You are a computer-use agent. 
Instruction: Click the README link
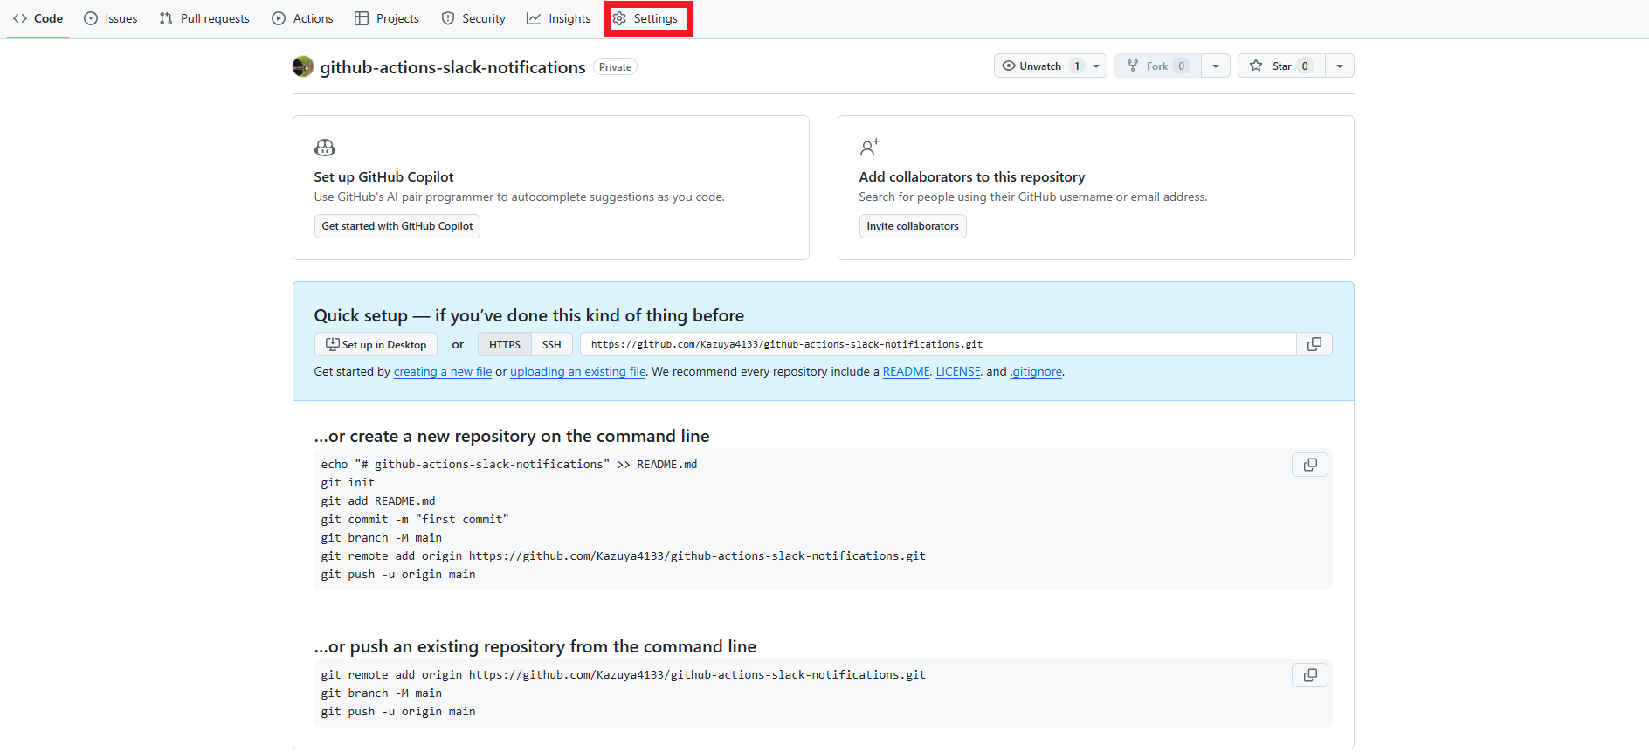click(907, 371)
